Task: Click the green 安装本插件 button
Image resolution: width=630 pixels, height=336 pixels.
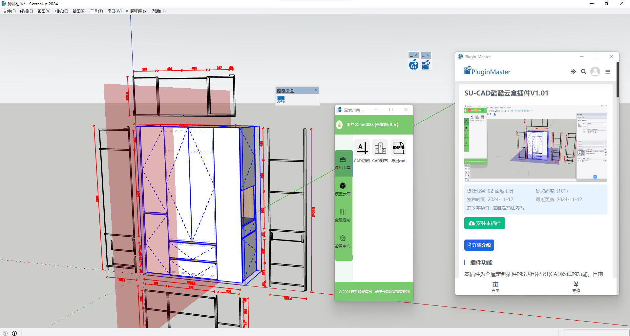Action: coord(485,223)
